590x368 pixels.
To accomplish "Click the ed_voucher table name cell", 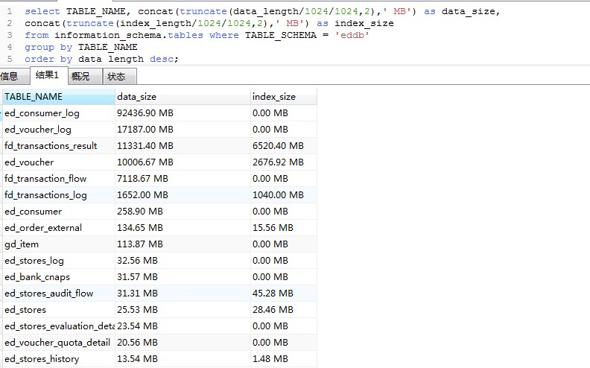I will coord(29,162).
